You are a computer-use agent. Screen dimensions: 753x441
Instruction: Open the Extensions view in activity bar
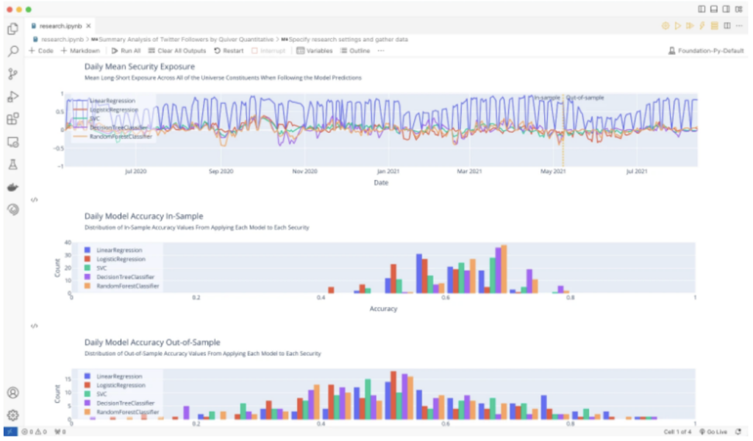click(13, 118)
